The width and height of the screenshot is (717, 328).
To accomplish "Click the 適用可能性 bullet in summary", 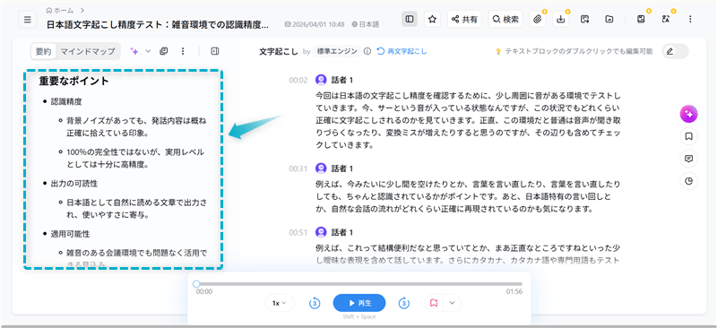I will 70,234.
